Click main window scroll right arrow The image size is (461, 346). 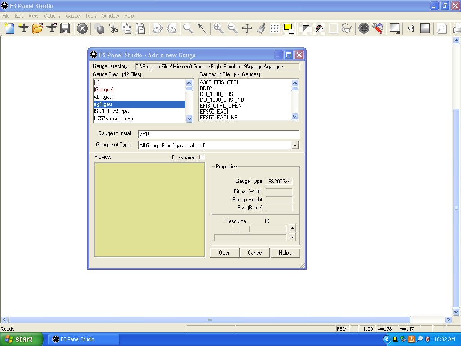click(448, 319)
